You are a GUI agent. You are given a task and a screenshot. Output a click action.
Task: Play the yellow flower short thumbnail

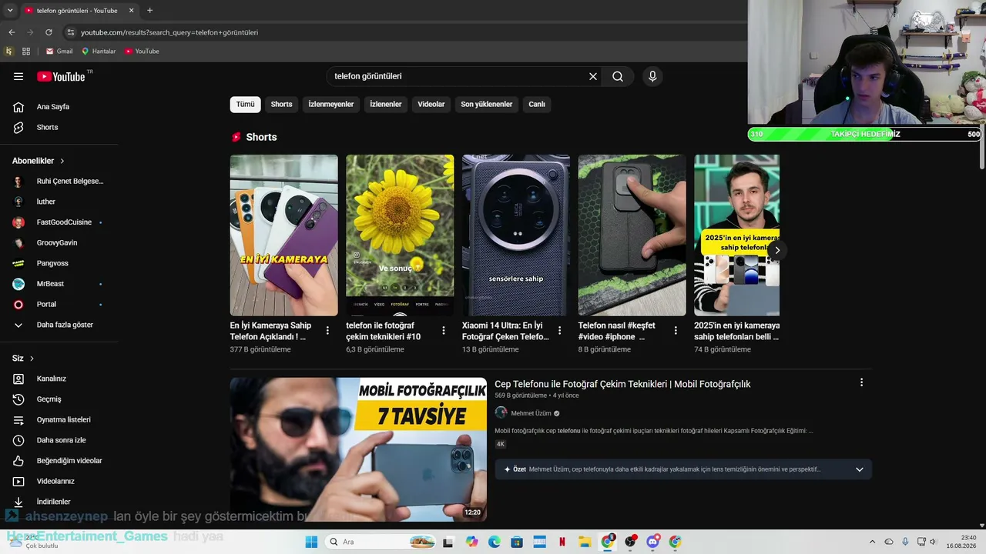(400, 235)
